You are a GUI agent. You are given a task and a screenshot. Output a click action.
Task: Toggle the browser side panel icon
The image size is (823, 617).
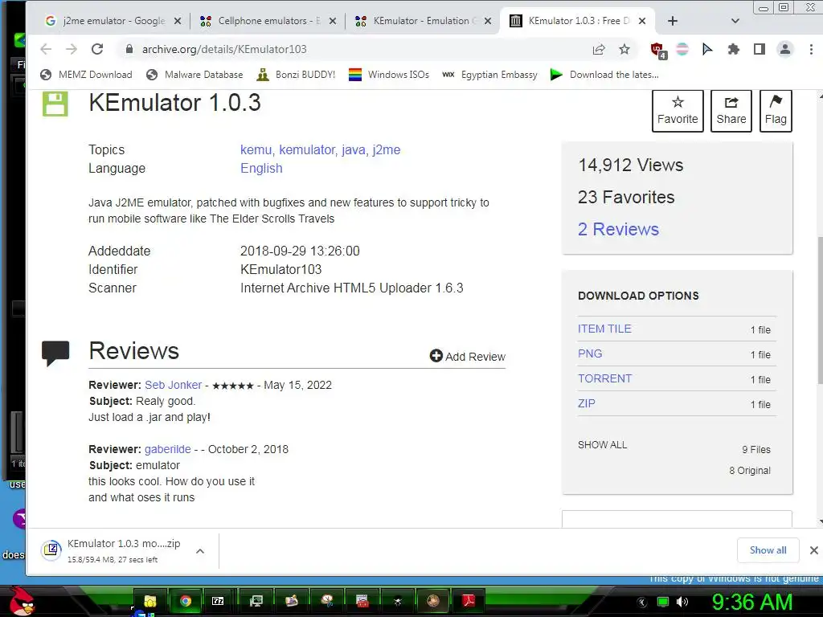point(759,49)
